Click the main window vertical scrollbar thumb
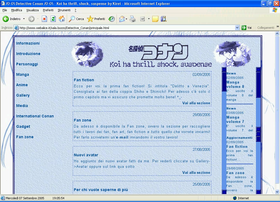The image size is (280, 202). point(277,109)
